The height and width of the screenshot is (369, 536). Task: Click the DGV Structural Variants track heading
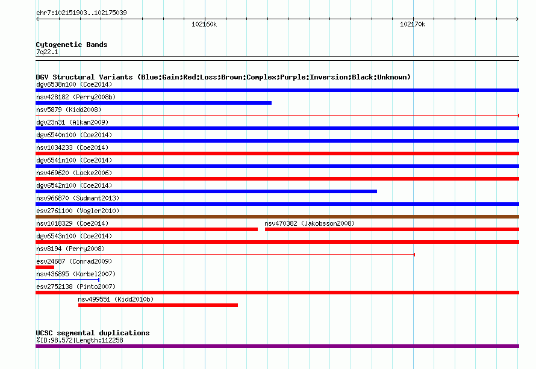point(223,77)
